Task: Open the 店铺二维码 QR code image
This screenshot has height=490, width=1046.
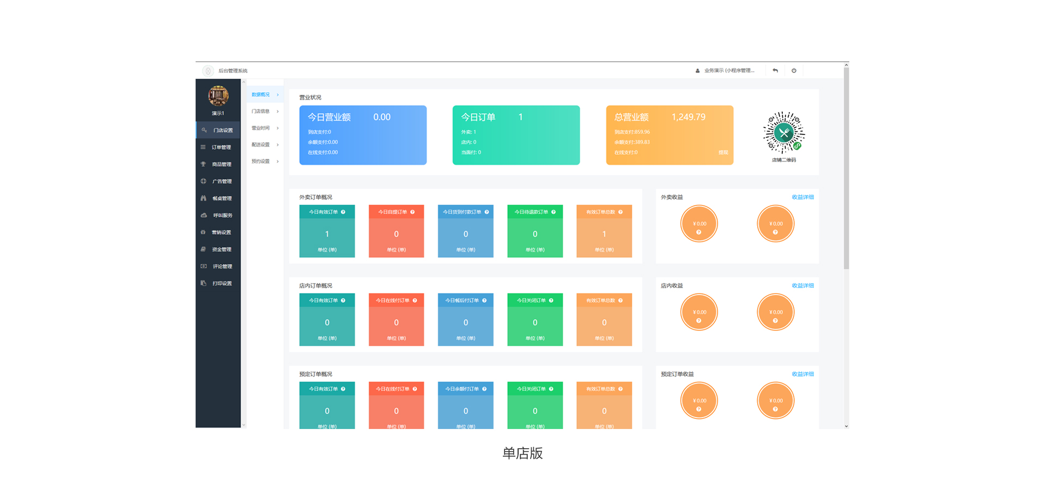Action: [x=783, y=133]
